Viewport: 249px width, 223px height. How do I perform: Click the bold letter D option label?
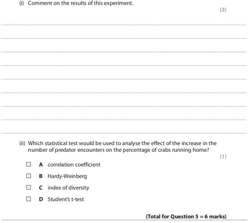pyautogui.click(x=41, y=199)
